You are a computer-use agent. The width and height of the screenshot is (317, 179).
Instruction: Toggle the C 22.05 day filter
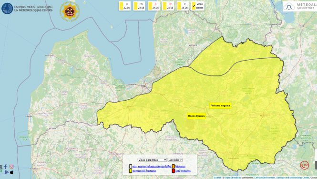[x=124, y=6]
